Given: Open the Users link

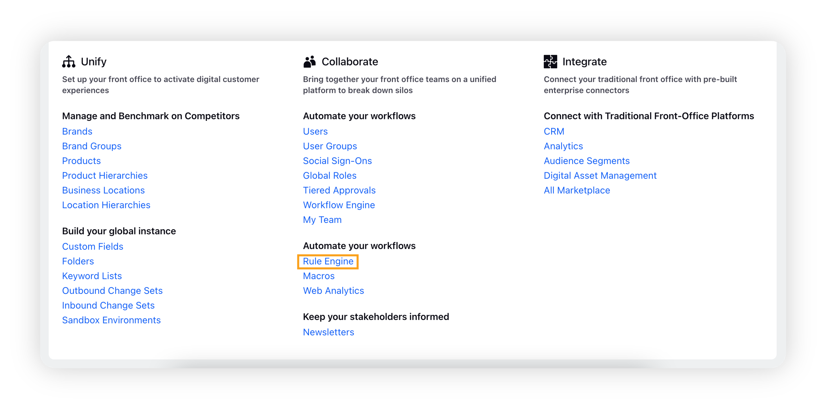Looking at the screenshot, I should (x=315, y=131).
